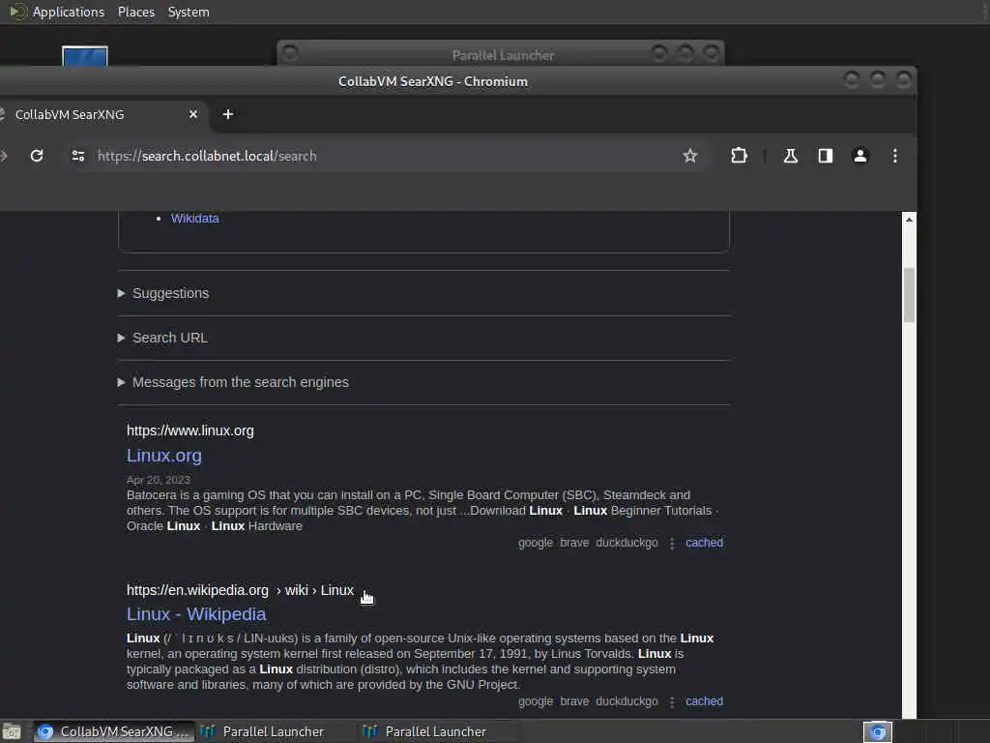Image resolution: width=990 pixels, height=743 pixels.
Task: Click the scrollbar up arrow
Action: click(909, 220)
